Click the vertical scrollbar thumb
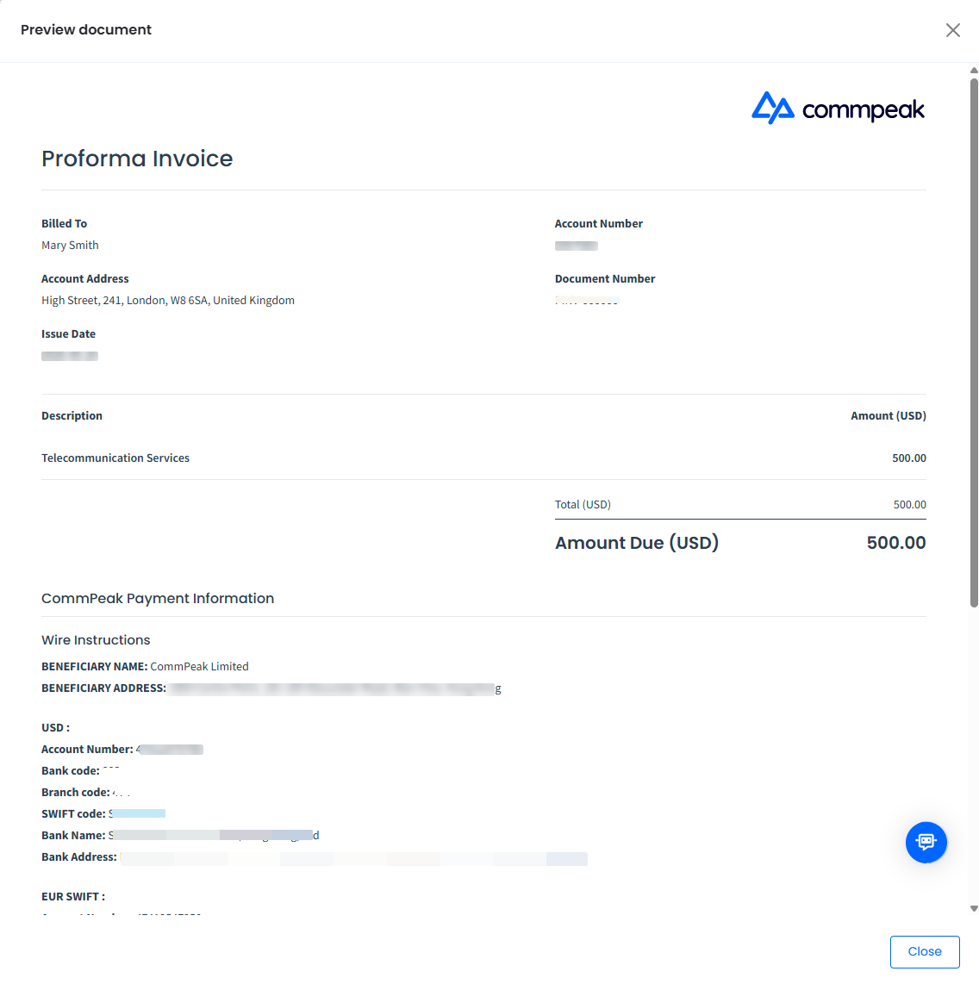This screenshot has height=984, width=979. pyautogui.click(x=973, y=343)
